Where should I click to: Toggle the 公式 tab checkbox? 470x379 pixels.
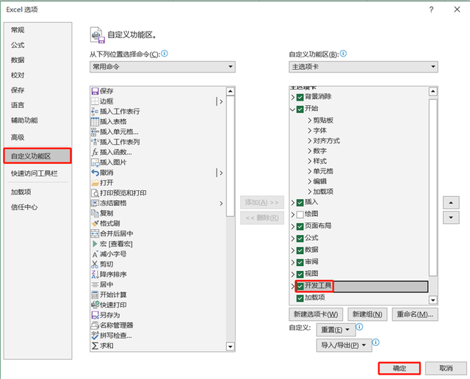coord(300,239)
